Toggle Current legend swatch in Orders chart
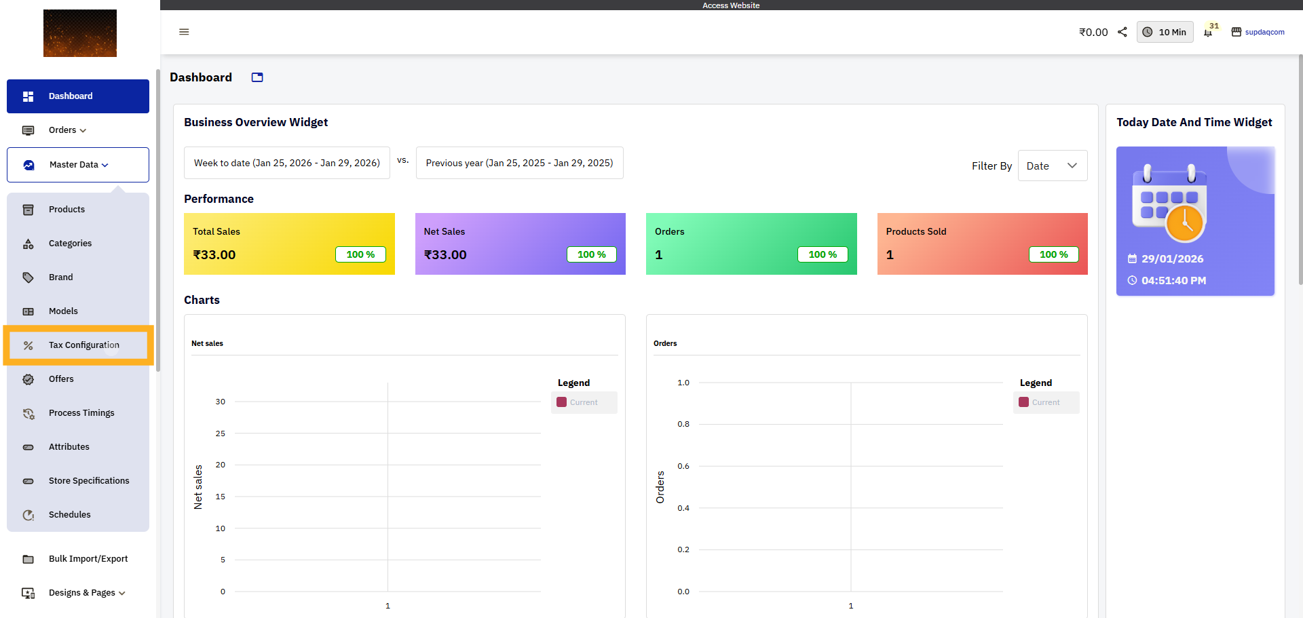 click(x=1023, y=402)
